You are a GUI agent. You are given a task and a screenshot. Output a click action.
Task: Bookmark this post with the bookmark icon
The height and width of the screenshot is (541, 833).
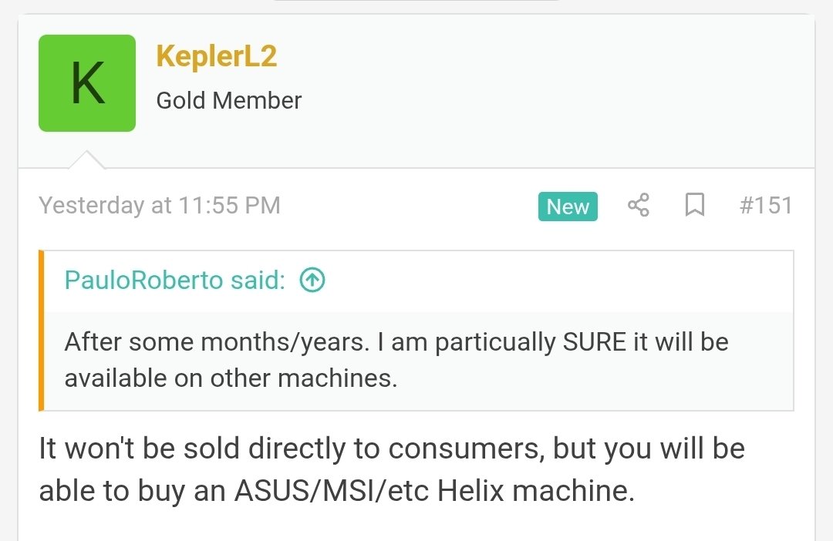695,206
